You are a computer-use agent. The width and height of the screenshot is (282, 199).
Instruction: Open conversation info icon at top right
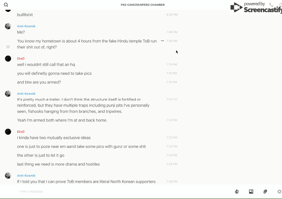pyautogui.click(x=281, y=5)
